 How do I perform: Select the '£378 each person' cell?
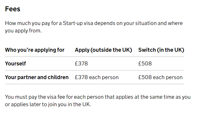pyautogui.click(x=97, y=77)
